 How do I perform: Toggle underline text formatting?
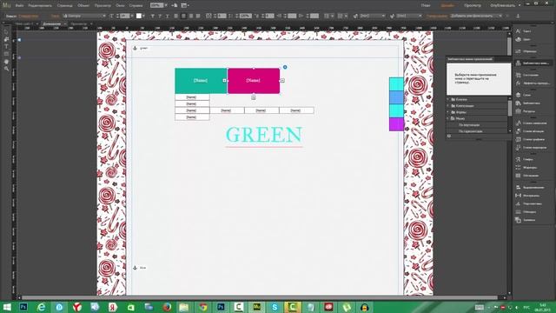click(167, 16)
